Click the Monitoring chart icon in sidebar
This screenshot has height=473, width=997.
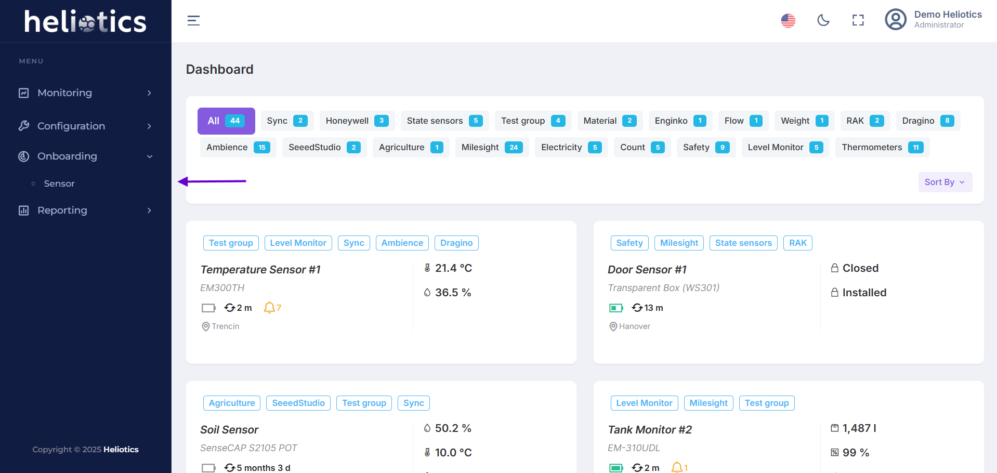(x=24, y=93)
